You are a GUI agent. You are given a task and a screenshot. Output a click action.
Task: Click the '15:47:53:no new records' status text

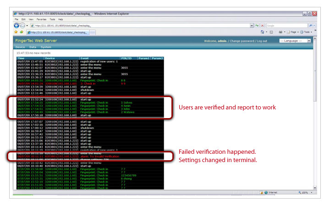coord(33,53)
